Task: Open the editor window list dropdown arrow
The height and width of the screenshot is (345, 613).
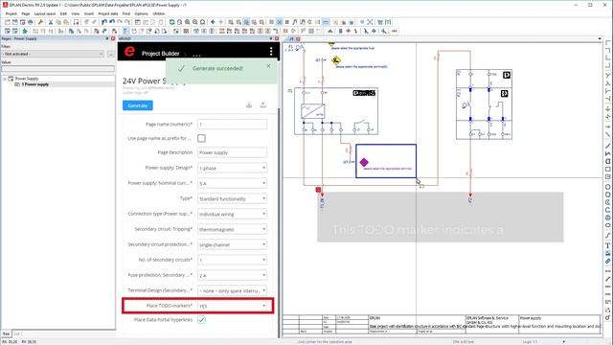Action: pos(600,38)
